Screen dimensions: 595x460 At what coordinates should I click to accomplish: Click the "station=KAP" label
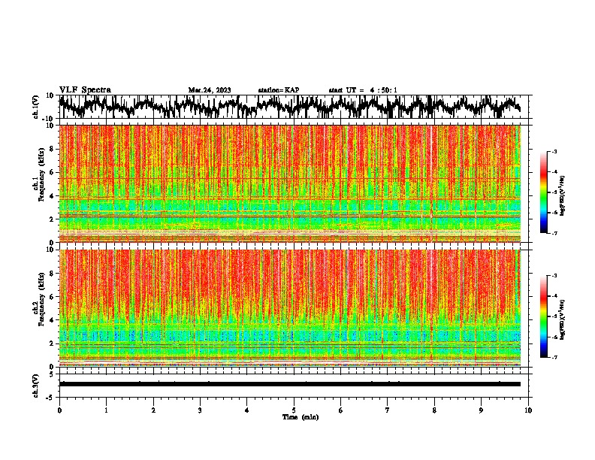click(279, 90)
